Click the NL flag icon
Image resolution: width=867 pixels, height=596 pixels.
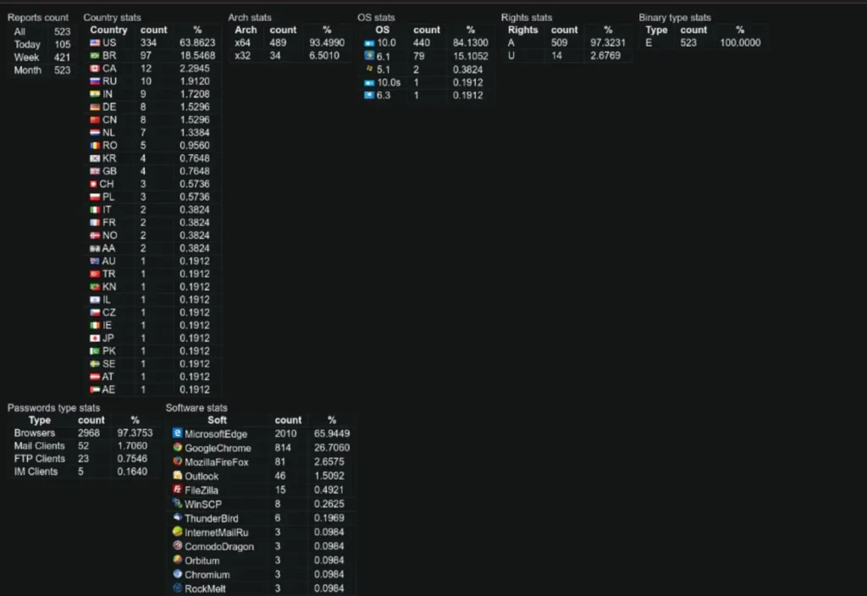95,133
